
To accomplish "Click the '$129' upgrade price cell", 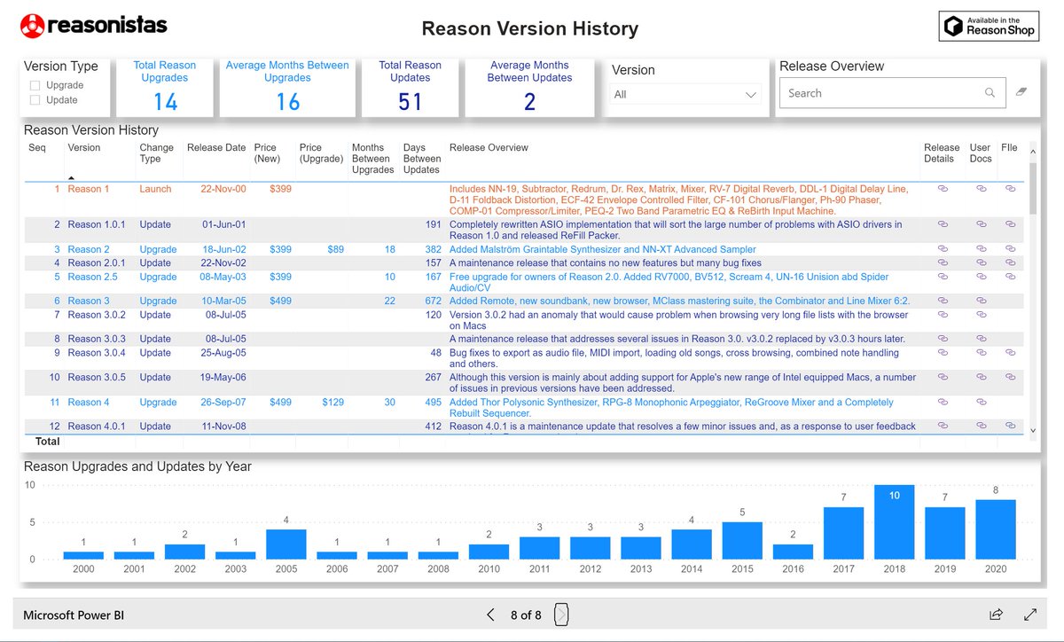I will tap(333, 403).
